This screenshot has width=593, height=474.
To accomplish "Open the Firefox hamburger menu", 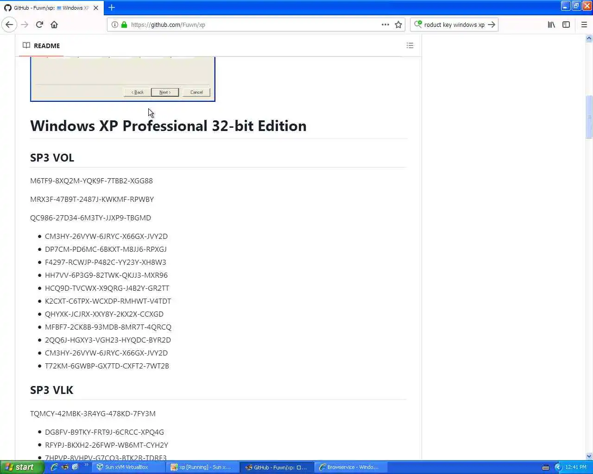I will [x=584, y=25].
